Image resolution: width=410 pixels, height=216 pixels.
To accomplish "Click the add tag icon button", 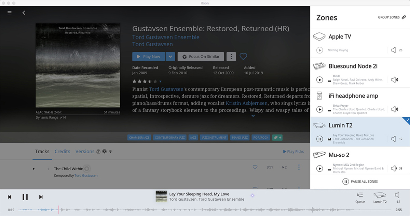I will click(277, 138).
